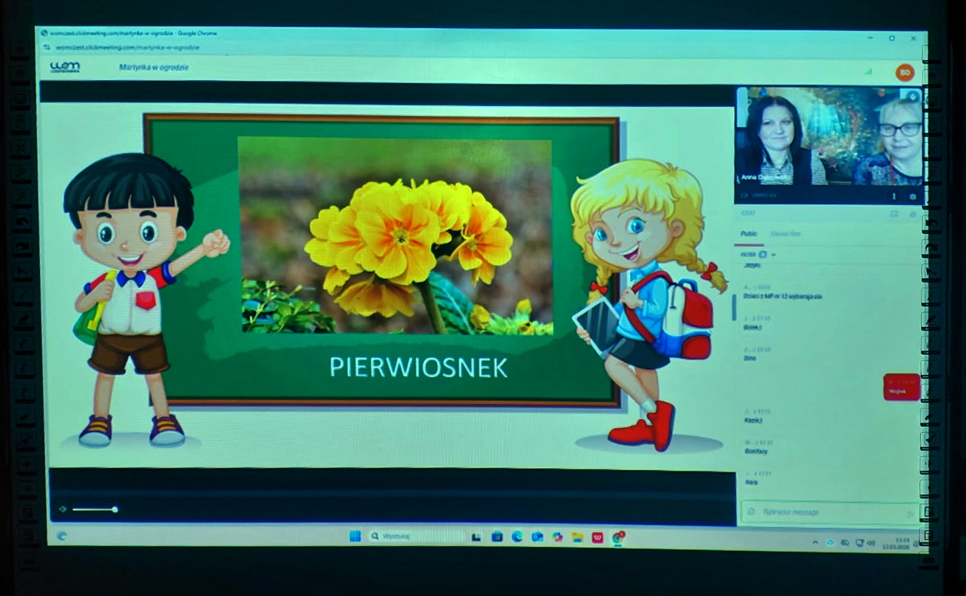Pop out the chat panel window
The height and width of the screenshot is (596, 966).
point(894,214)
